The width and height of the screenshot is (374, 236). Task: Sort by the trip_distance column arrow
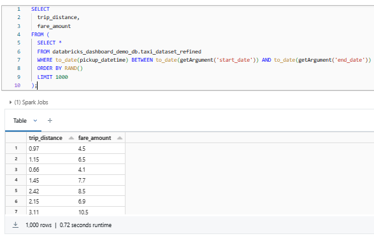71,138
